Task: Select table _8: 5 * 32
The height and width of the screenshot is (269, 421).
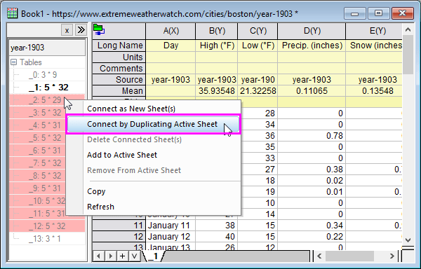Action: pyautogui.click(x=45, y=176)
